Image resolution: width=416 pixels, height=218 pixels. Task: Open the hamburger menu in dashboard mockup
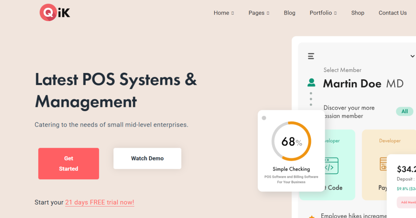point(311,56)
